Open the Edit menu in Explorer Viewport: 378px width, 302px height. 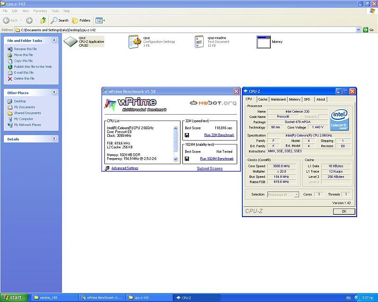coord(15,11)
